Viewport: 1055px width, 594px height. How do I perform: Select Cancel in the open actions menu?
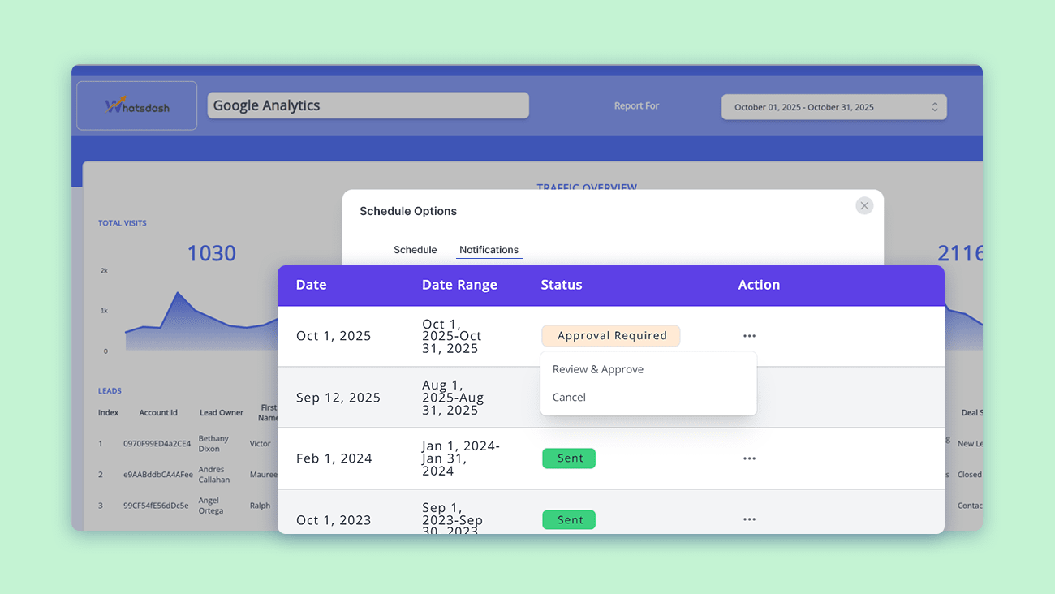[x=569, y=397]
